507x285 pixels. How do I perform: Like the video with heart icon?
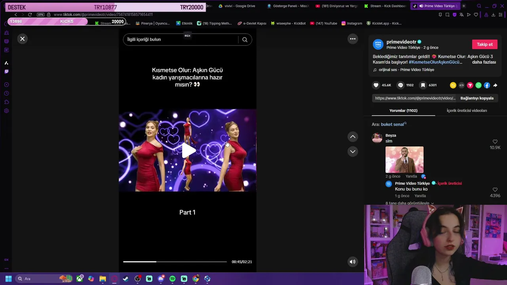coord(376,85)
